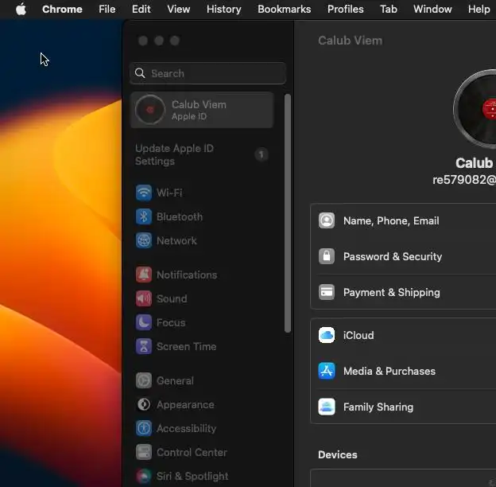Viewport: 496px width, 487px height.
Task: Open the Tab menu
Action: pyautogui.click(x=389, y=9)
